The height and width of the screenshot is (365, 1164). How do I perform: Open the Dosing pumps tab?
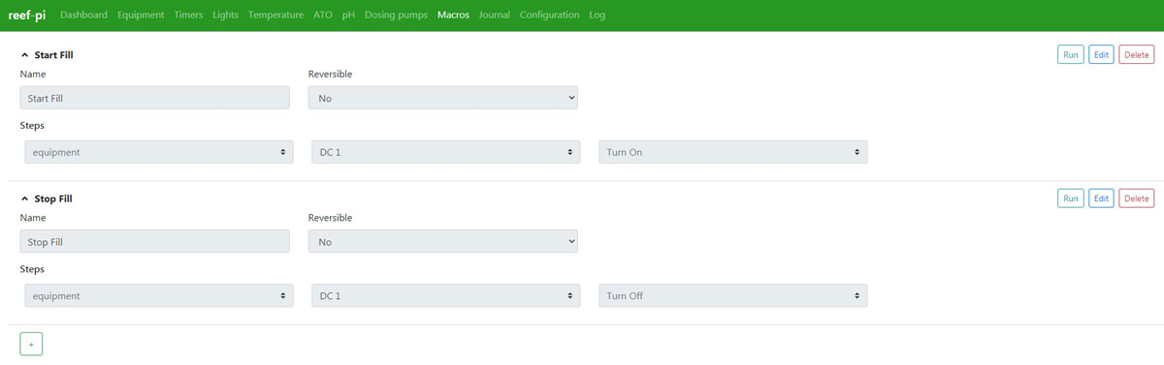click(x=396, y=15)
